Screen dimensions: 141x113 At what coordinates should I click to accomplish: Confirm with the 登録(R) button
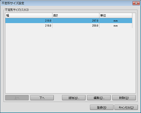coord(102,108)
